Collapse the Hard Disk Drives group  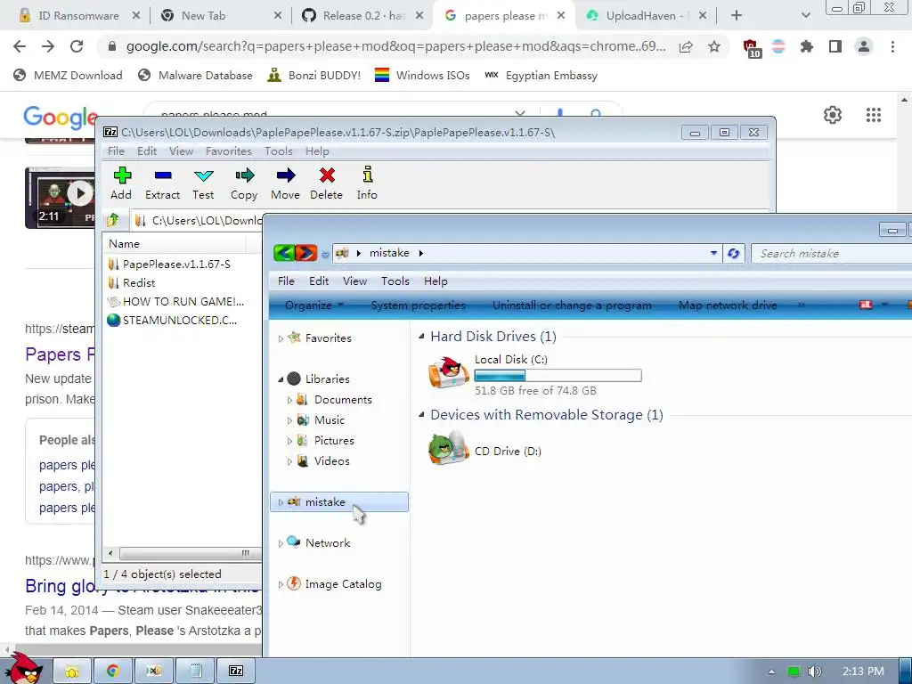[x=421, y=336]
